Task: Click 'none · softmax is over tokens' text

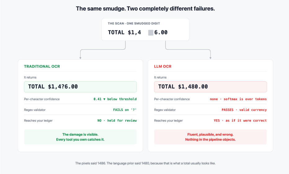Action: pyautogui.click(x=238, y=99)
